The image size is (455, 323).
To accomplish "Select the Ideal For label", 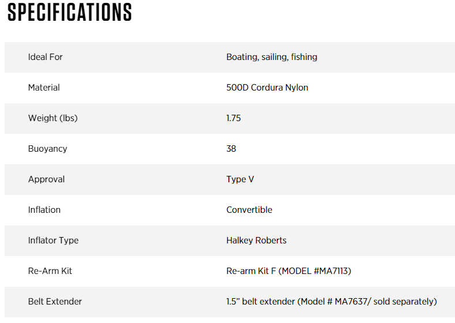I will (45, 57).
